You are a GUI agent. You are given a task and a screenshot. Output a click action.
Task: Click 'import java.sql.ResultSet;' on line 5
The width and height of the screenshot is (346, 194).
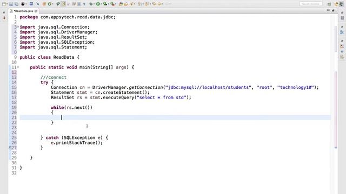(x=54, y=37)
